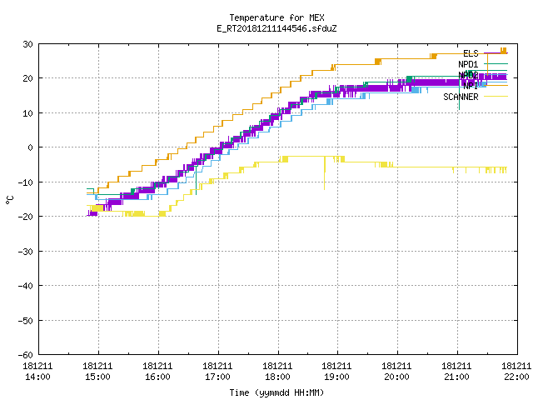The image size is (533, 400).
Task: Select the file name E_RT20181211144546.sfduZ subtitle
Action: coord(276,28)
